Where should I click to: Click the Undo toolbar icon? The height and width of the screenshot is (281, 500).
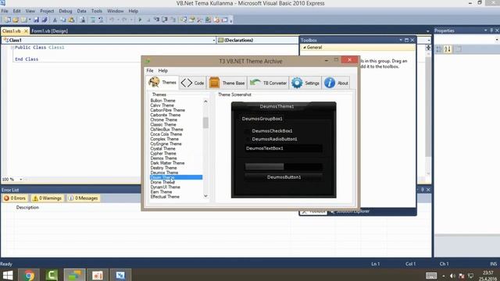click(x=112, y=20)
